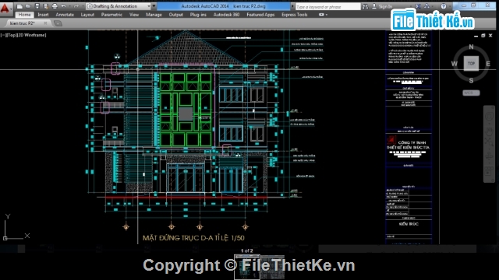Click the Save icon in quick access toolbar

click(37, 6)
